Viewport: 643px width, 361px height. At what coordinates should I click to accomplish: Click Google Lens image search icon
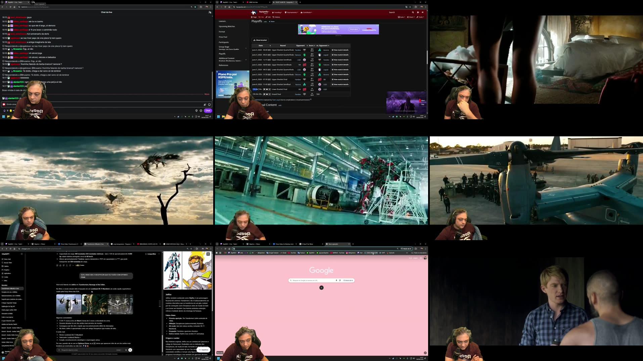(x=340, y=280)
